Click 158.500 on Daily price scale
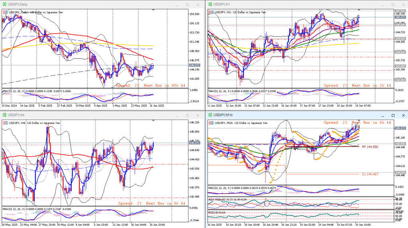Screen dimensions: 408x228 coord(195,14)
